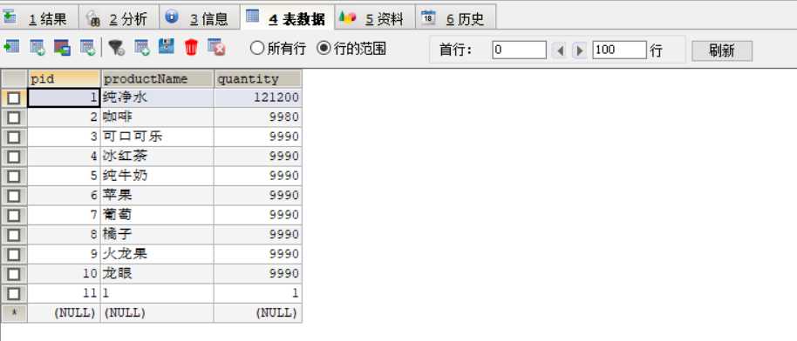
Task: Click the quantity cell of pid 11
Action: 258,293
